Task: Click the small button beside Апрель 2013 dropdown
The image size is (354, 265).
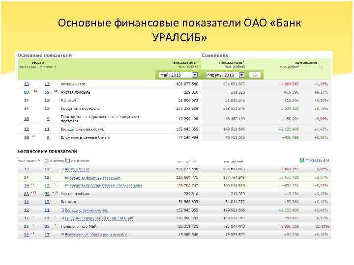Action: click(x=255, y=75)
